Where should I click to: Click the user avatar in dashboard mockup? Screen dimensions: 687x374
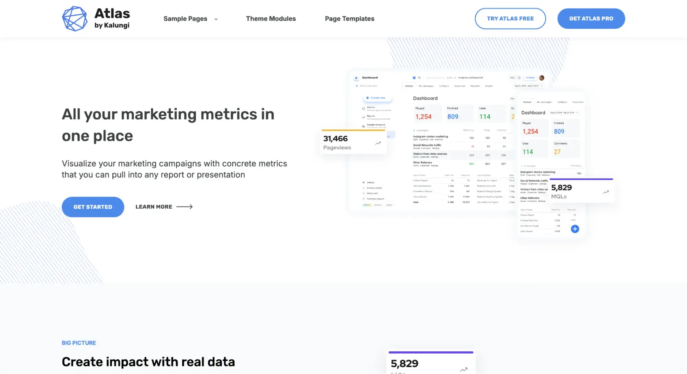click(x=542, y=78)
